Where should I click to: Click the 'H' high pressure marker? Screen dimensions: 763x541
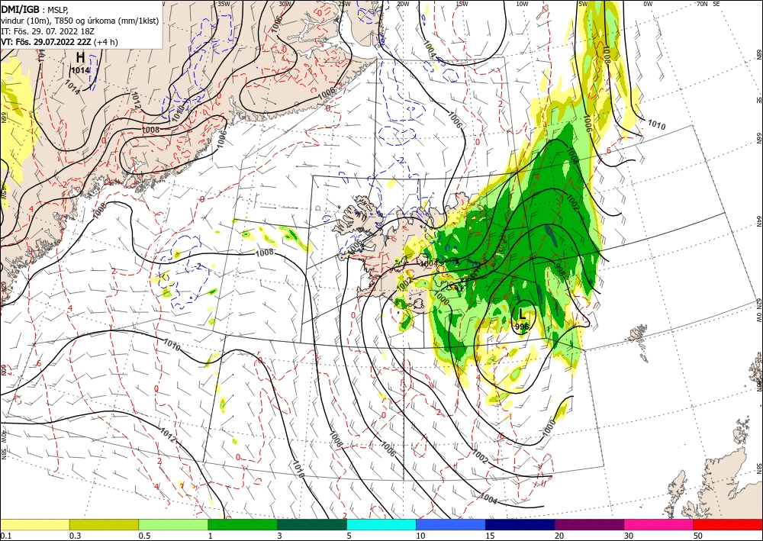click(x=80, y=58)
